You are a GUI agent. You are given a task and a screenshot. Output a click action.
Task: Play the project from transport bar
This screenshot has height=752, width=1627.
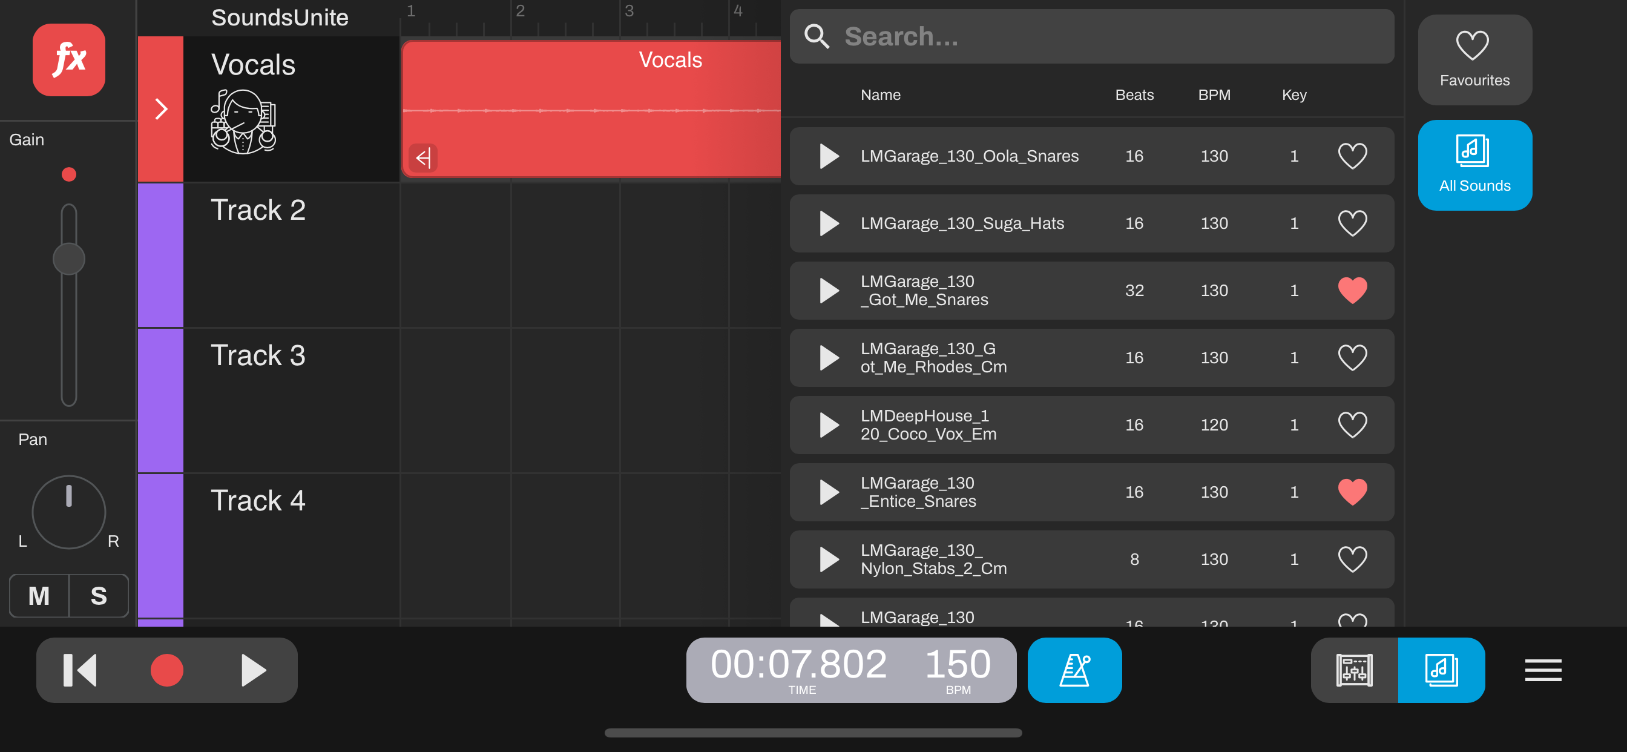[253, 670]
